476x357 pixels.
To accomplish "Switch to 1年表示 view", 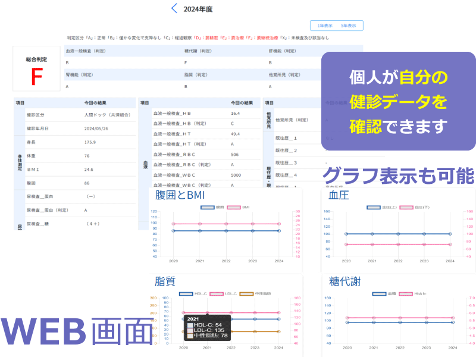I will click(324, 26).
